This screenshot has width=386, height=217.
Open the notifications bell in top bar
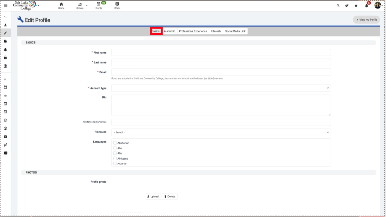coord(366,5)
